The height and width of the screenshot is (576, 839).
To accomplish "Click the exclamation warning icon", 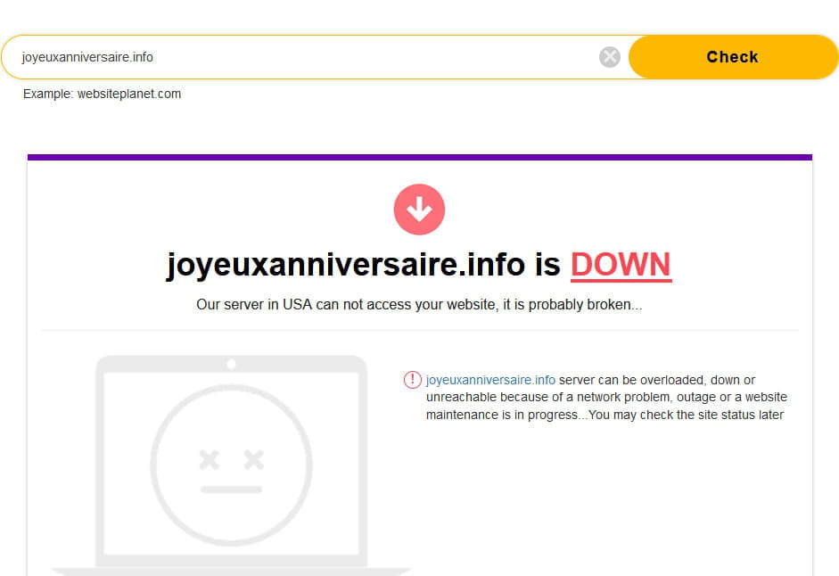I will (x=413, y=380).
